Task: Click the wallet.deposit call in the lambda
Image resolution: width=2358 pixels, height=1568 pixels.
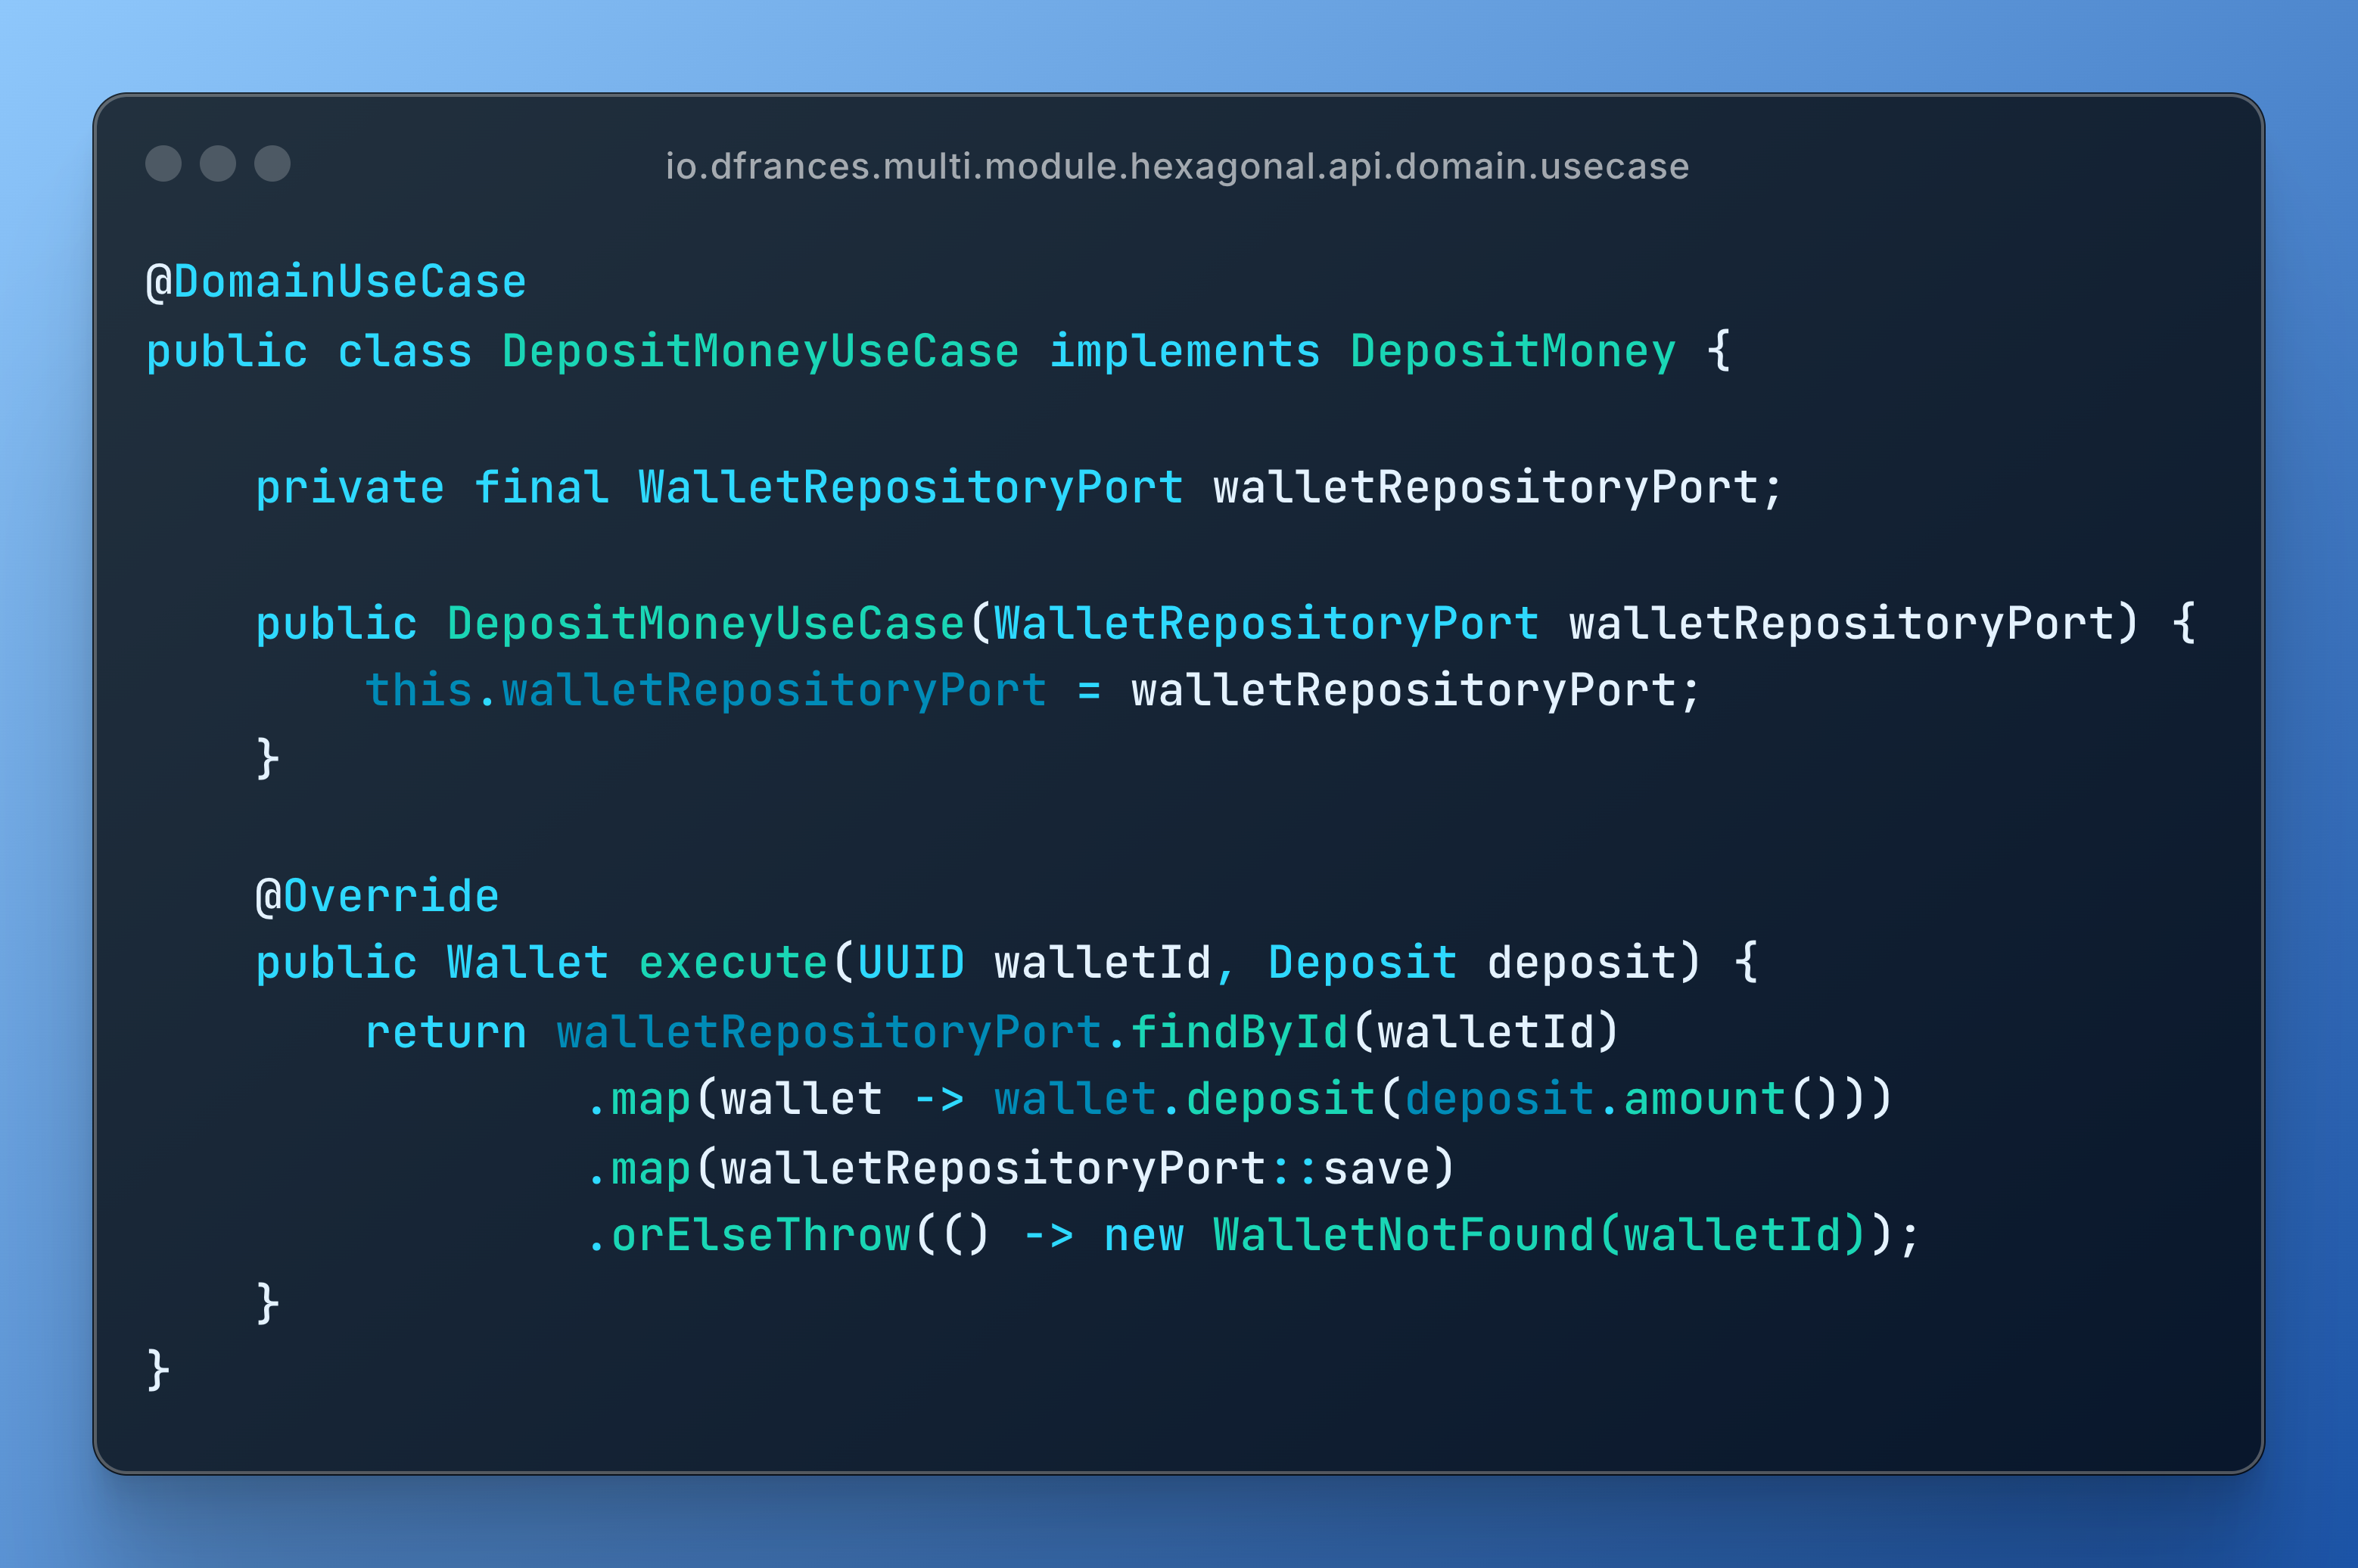Action: pyautogui.click(x=1184, y=1099)
